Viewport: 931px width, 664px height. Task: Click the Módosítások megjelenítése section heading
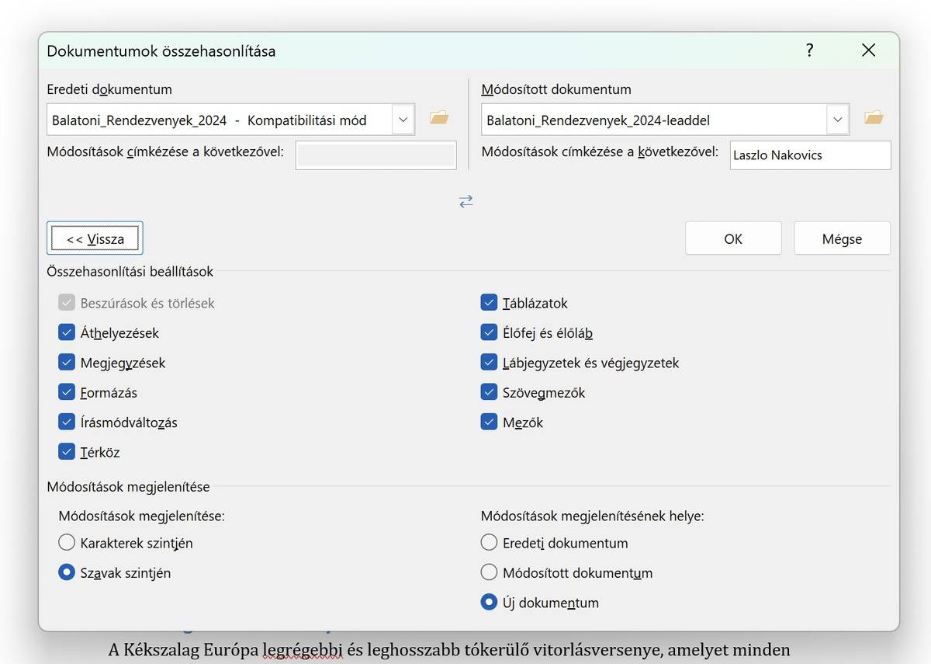[x=128, y=487]
